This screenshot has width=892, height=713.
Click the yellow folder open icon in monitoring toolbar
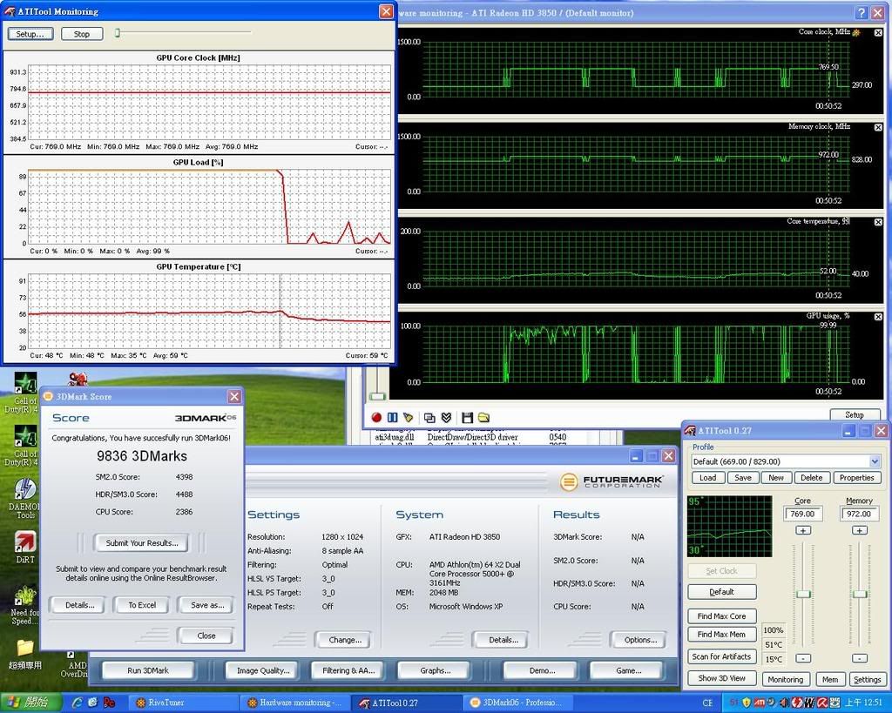[x=483, y=417]
